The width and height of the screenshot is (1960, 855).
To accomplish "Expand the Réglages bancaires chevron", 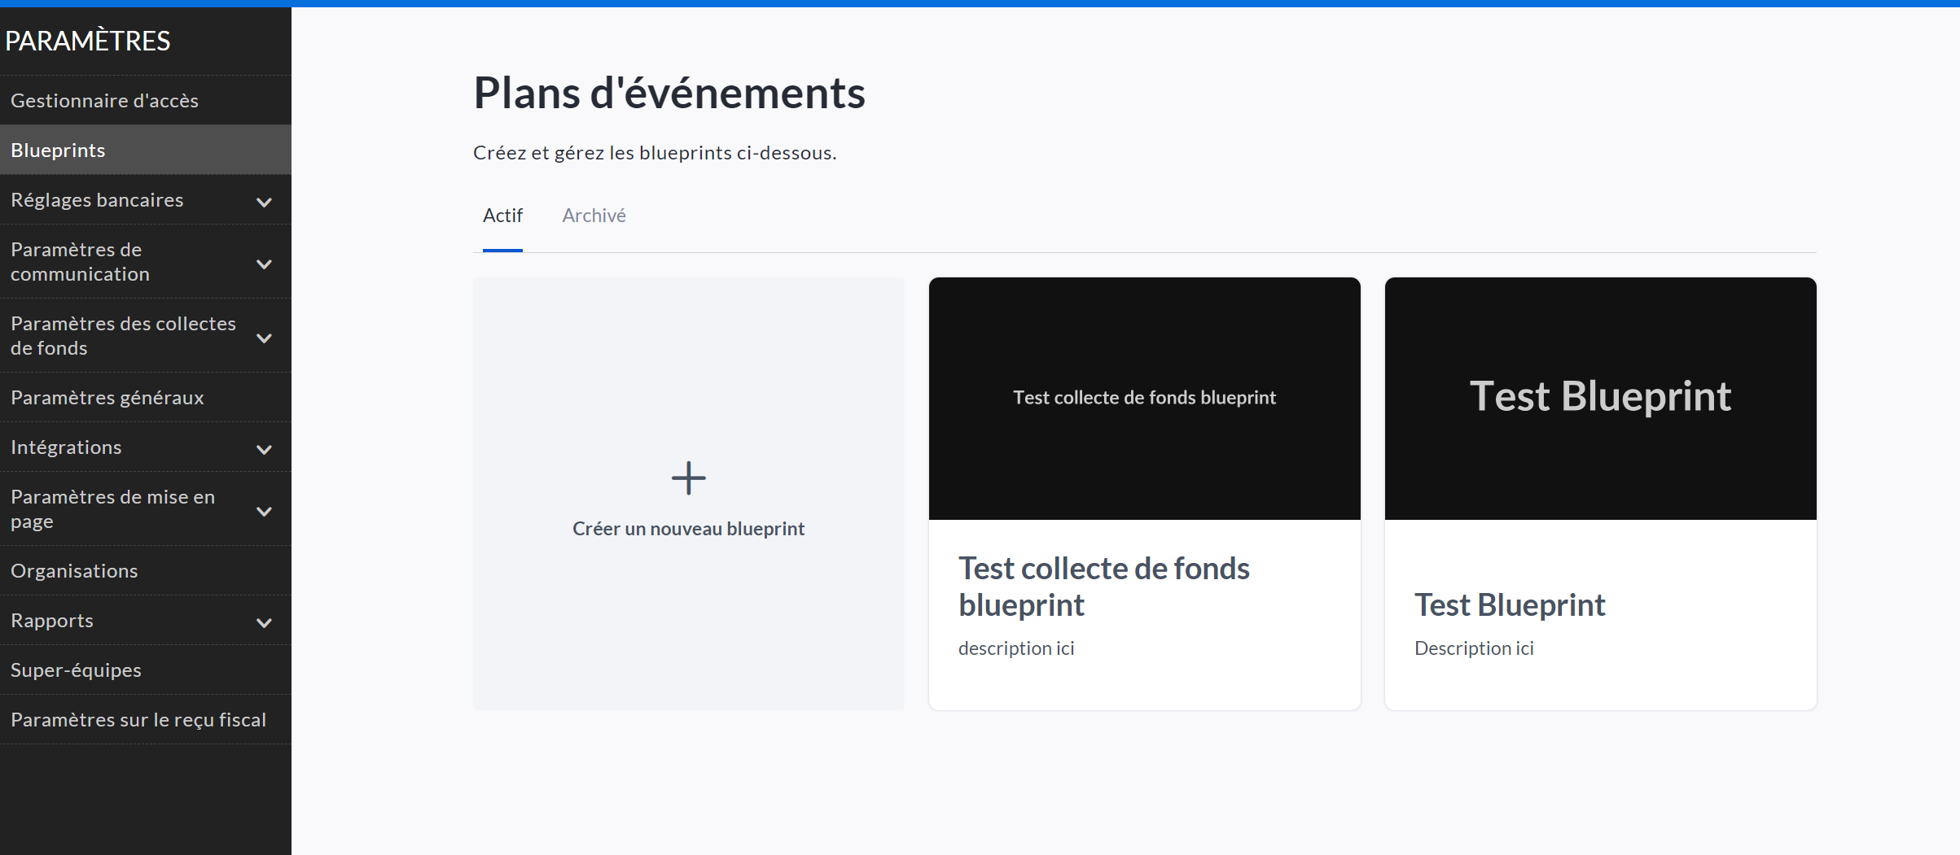I will pyautogui.click(x=264, y=202).
